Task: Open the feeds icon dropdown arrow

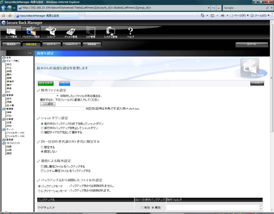Action: pos(217,15)
